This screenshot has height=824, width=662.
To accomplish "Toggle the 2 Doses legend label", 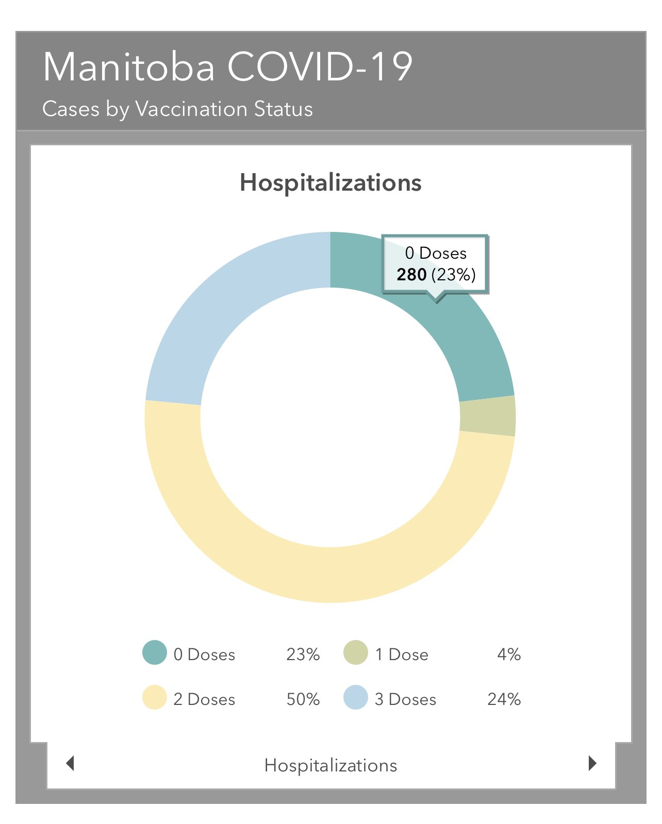I will [x=204, y=699].
